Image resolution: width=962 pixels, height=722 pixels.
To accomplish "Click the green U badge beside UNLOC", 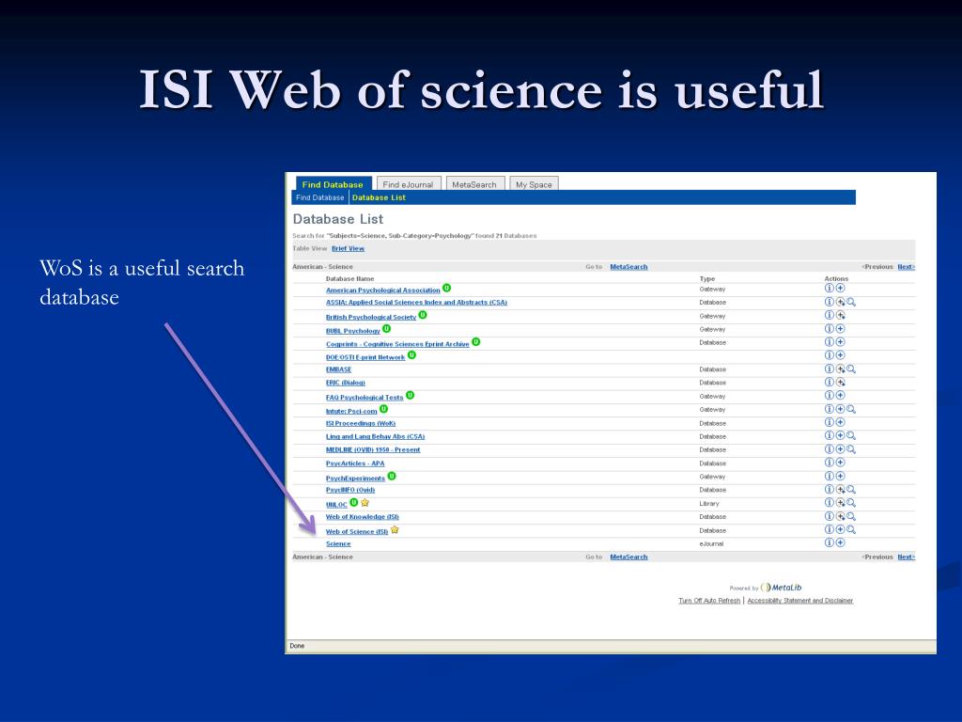I will pos(354,502).
